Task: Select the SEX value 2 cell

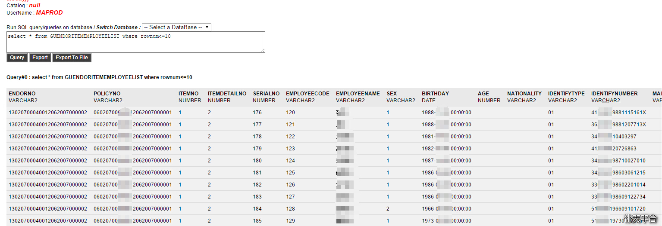Action: coord(388,209)
